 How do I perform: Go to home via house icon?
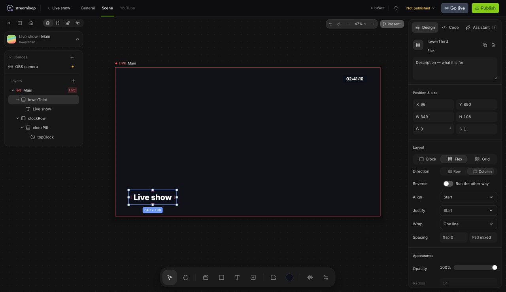coord(30,23)
